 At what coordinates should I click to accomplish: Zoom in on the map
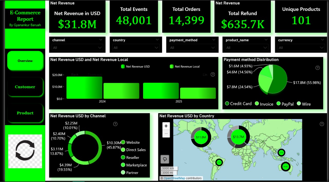point(166,126)
